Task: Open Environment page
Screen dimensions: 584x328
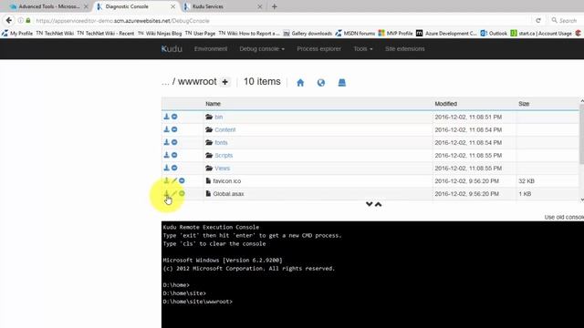Action: coord(211,48)
